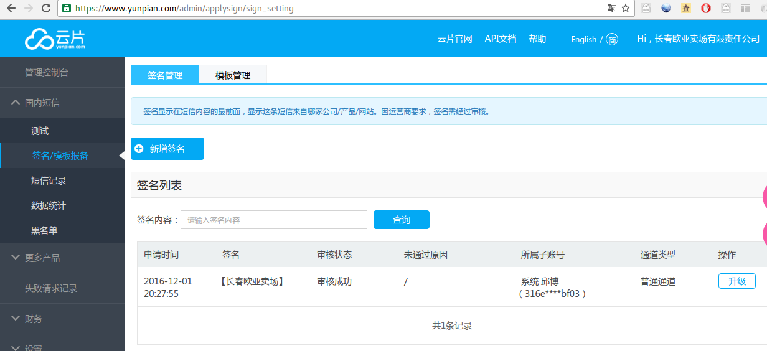Click the 升级 upgrade button

click(x=737, y=281)
